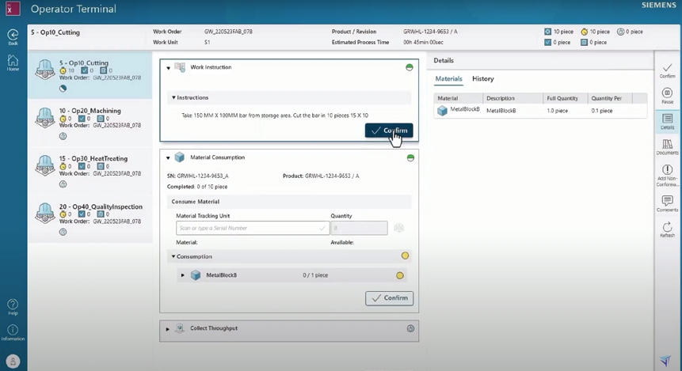Select the 15 - Op30_HeatTreating operation
Viewport: 682px width, 371px height.
pyautogui.click(x=90, y=171)
